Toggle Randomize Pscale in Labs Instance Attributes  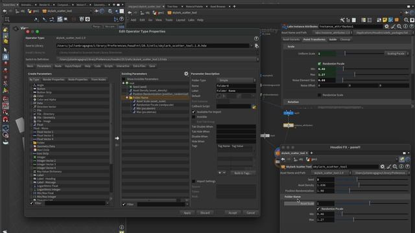319,63
